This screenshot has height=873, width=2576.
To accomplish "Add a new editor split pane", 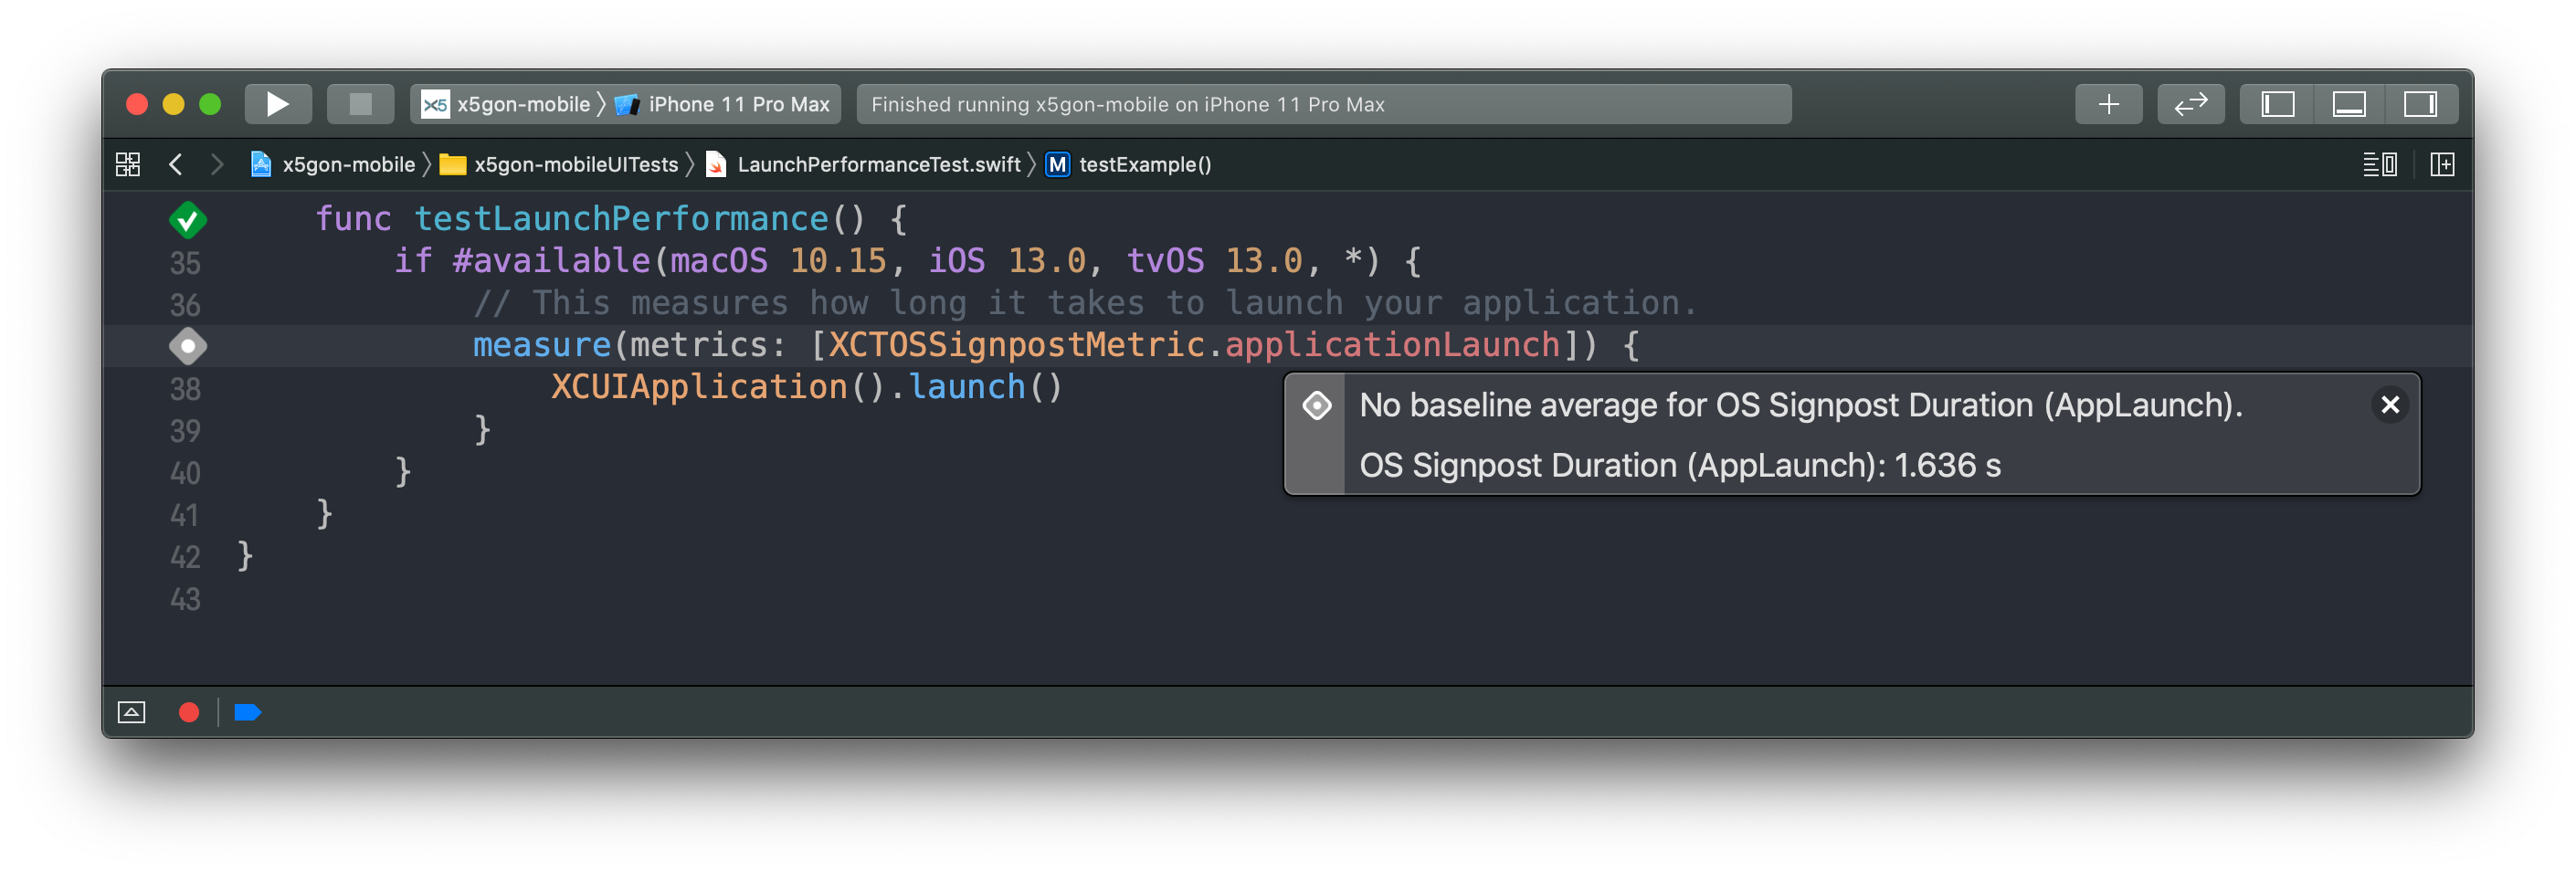I will 2442,164.
